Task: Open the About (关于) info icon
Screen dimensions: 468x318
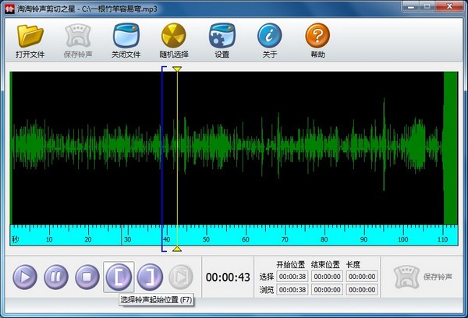Action: (x=269, y=36)
